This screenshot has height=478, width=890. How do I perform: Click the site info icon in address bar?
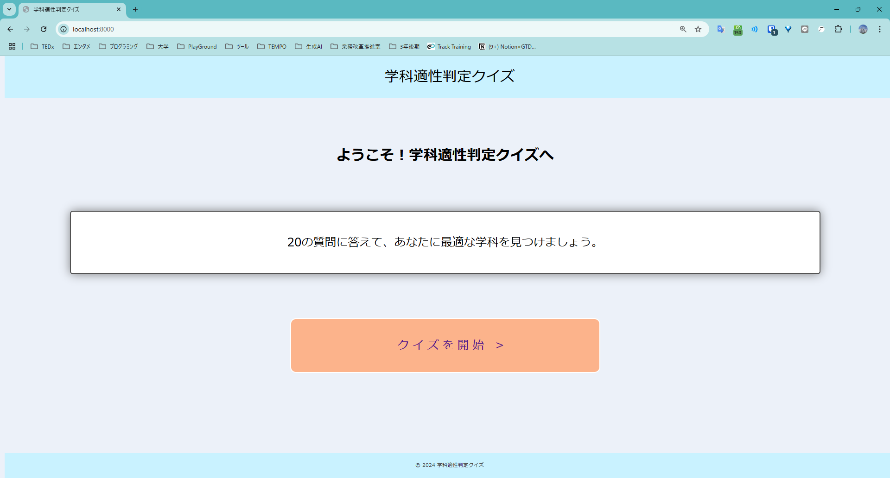(63, 29)
